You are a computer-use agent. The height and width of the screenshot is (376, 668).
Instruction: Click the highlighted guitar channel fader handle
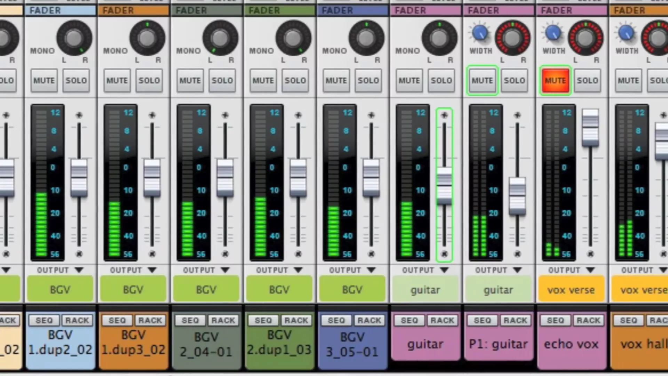point(444,185)
